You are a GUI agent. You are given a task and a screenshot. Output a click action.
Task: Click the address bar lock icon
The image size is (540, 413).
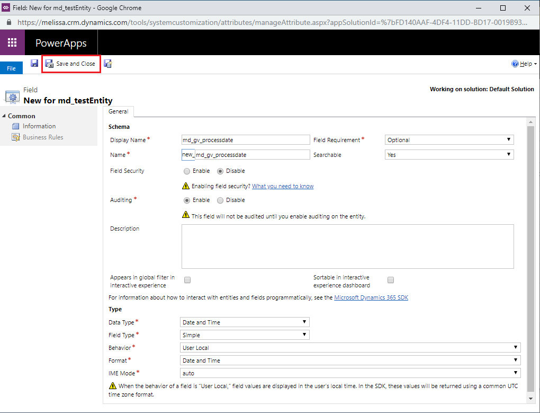point(9,22)
